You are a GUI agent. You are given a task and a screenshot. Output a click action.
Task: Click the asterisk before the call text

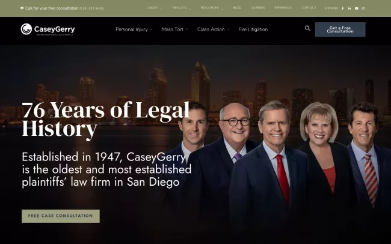pyautogui.click(x=22, y=8)
